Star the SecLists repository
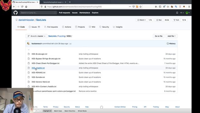The width and height of the screenshot is (200, 113). pos(159,20)
